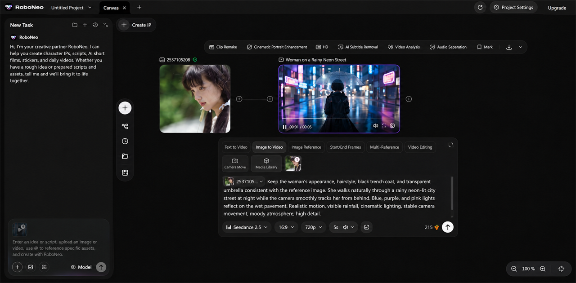Mute the video with the speaker icon
576x283 pixels.
(375, 126)
